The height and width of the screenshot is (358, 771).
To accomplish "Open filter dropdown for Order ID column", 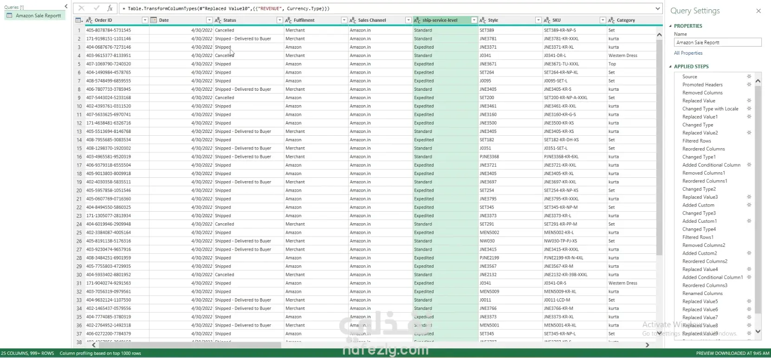I will click(x=145, y=20).
